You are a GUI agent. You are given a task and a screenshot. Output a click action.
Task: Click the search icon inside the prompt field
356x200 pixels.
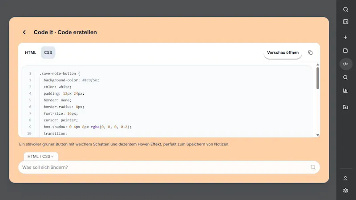tap(313, 168)
